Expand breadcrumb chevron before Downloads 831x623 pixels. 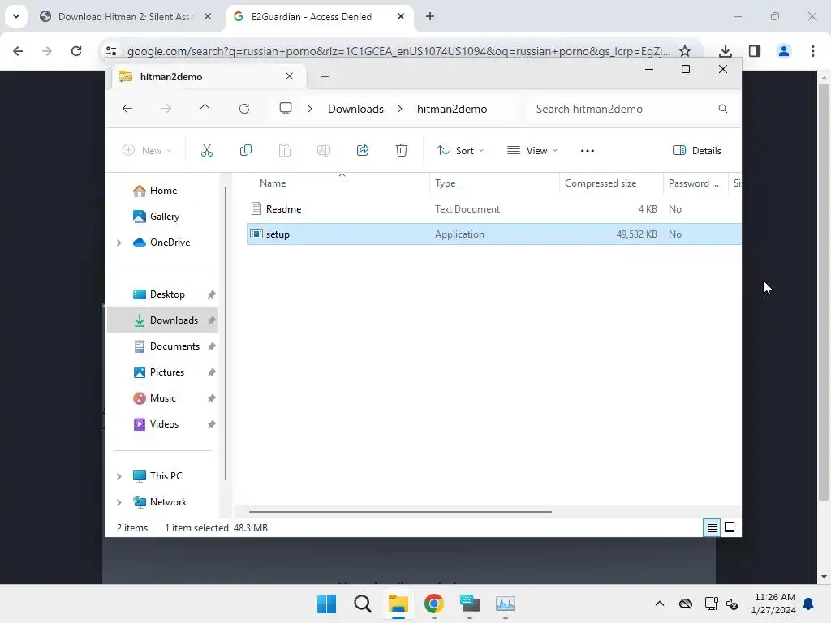(310, 109)
